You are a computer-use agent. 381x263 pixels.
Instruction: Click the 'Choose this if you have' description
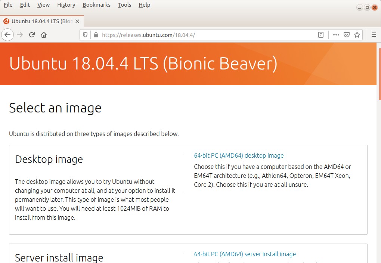(272, 176)
